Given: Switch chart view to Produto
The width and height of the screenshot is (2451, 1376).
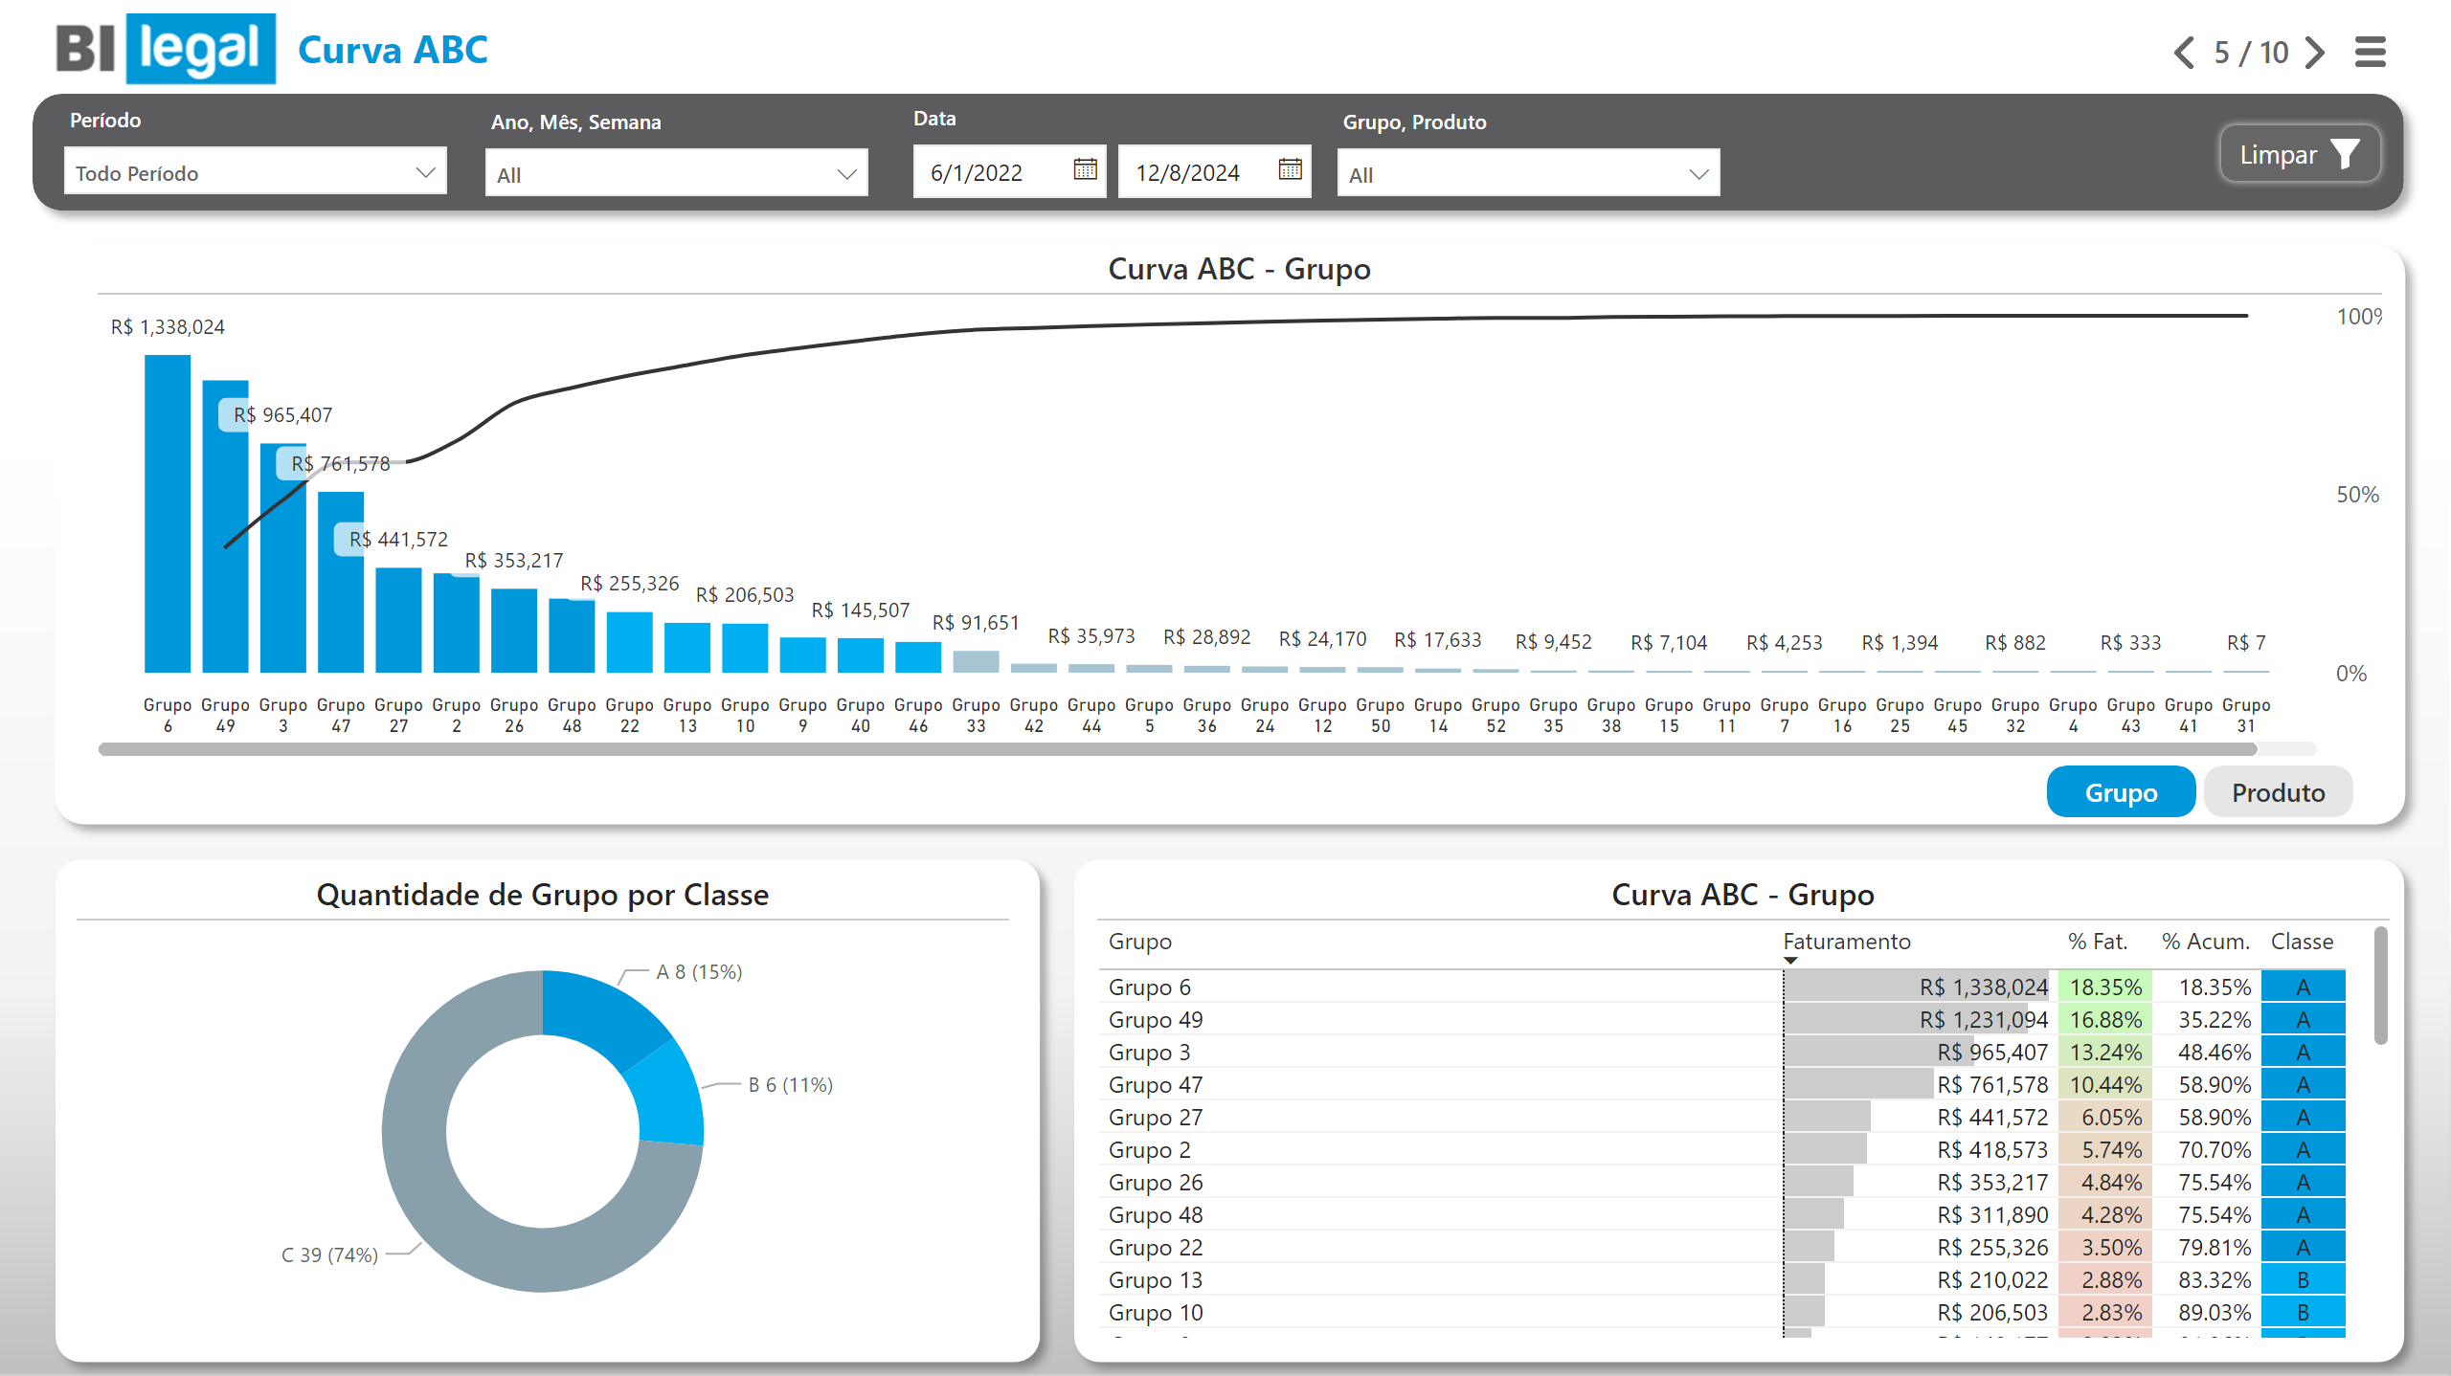Looking at the screenshot, I should click(x=2277, y=792).
